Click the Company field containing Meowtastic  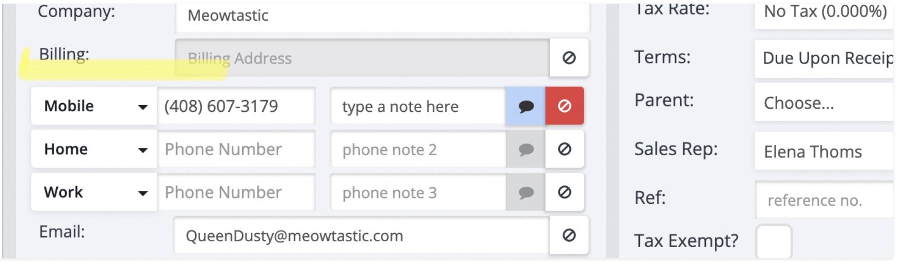382,17
